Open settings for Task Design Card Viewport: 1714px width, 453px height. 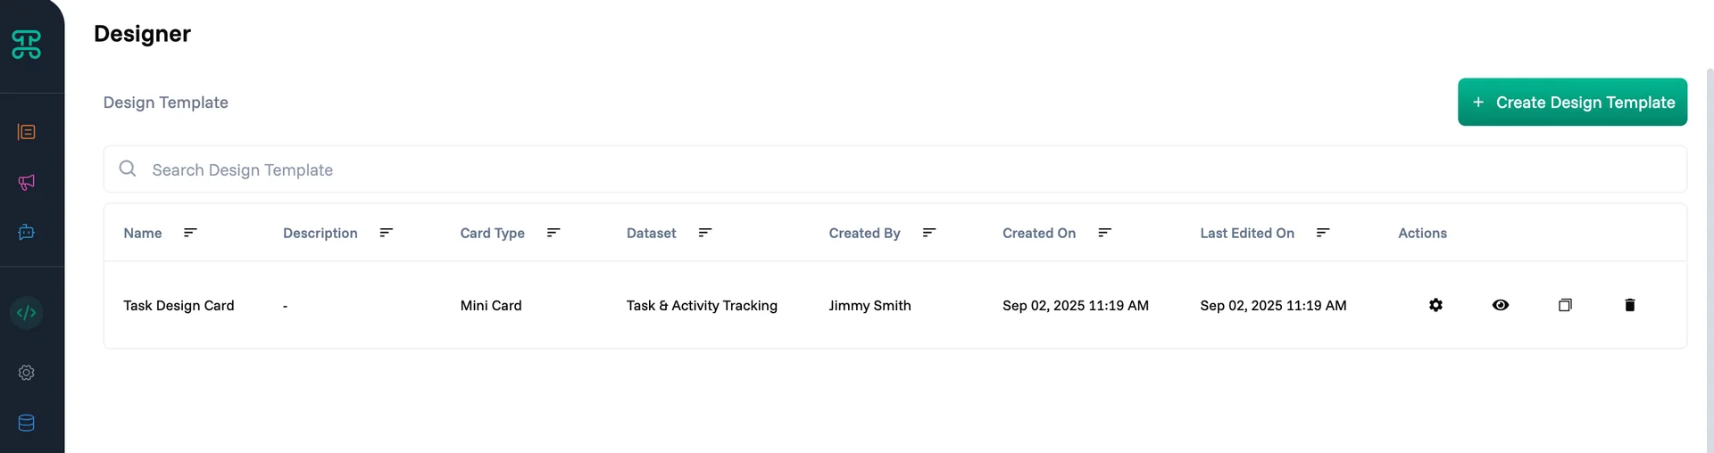(x=1435, y=305)
